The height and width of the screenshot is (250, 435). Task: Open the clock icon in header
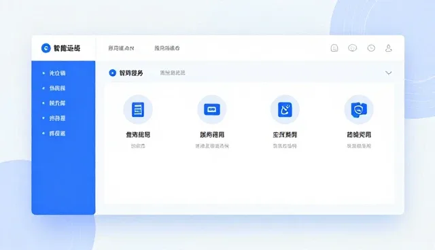coord(371,48)
